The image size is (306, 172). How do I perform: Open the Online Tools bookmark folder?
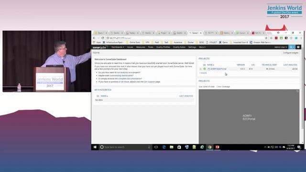133,43
